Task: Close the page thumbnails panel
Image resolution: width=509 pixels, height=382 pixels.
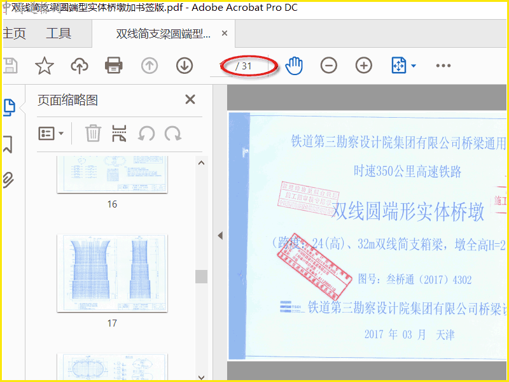Action: click(x=190, y=99)
